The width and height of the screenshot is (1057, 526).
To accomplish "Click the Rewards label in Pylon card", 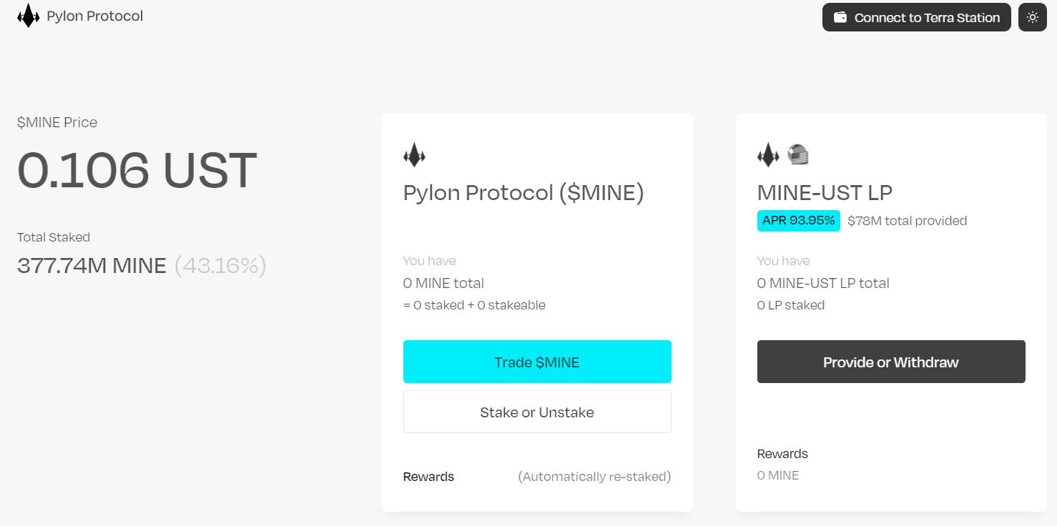I will 428,477.
